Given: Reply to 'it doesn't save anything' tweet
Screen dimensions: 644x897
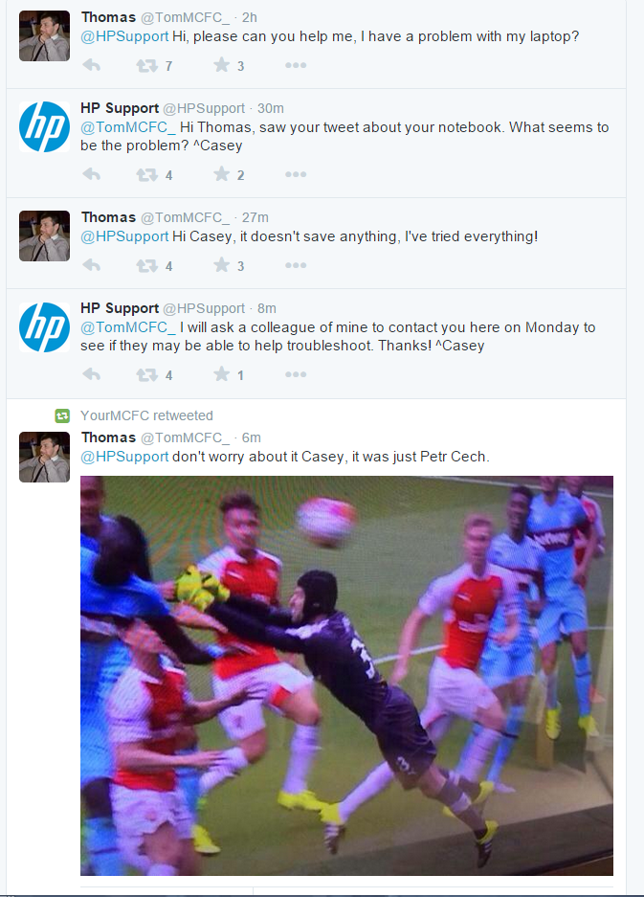Looking at the screenshot, I should pos(92,265).
